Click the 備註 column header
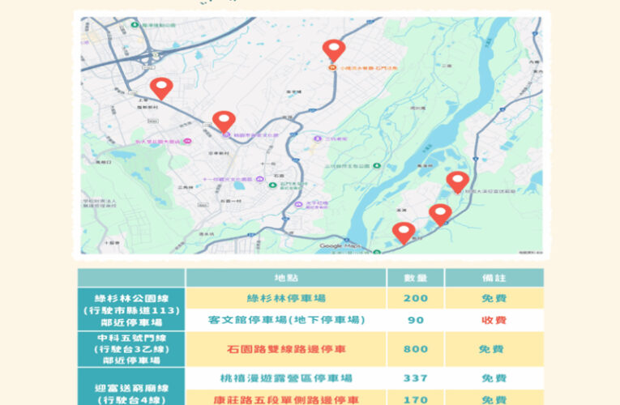This screenshot has width=620, height=405. [x=494, y=277]
